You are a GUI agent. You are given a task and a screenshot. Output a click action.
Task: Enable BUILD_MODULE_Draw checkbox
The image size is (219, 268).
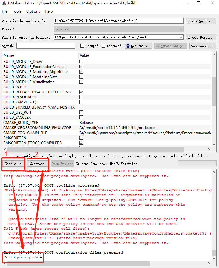coord(82,62)
